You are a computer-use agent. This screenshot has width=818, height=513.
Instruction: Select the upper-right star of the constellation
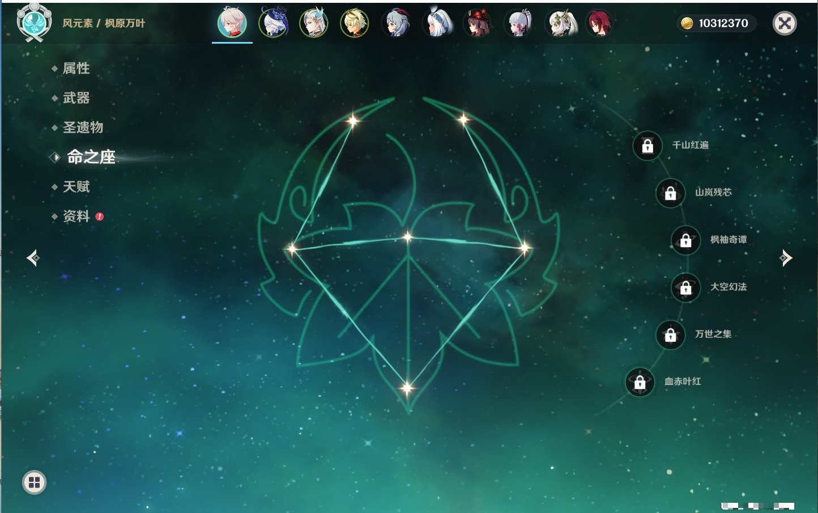tap(463, 119)
